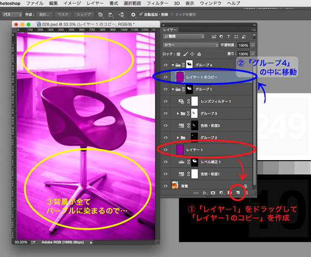The image size is (311, 257).
Task: Select the 背景 layer
Action: point(207,184)
